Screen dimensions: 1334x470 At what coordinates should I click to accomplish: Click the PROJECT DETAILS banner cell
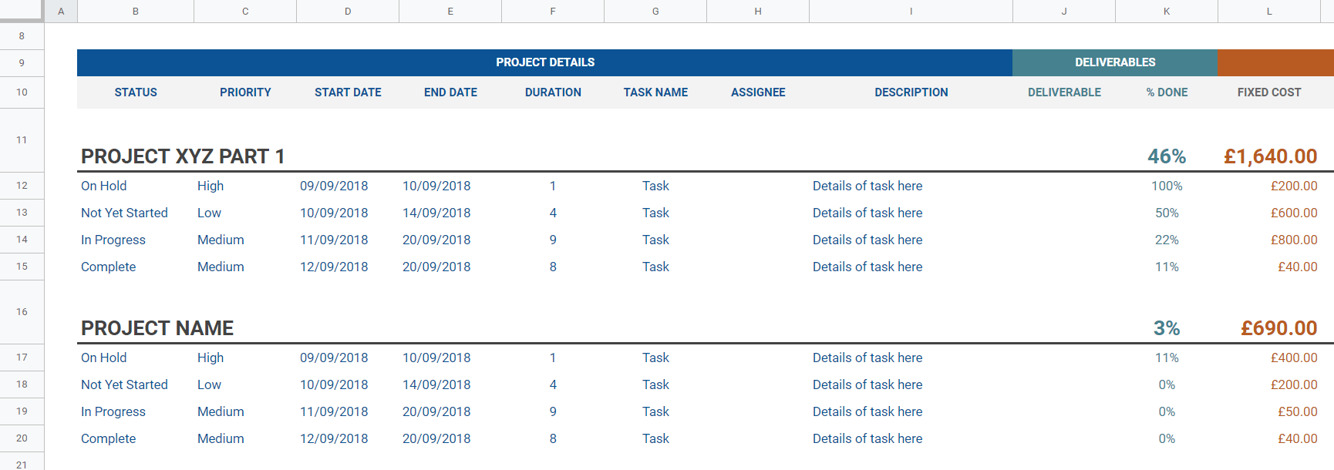pyautogui.click(x=544, y=62)
